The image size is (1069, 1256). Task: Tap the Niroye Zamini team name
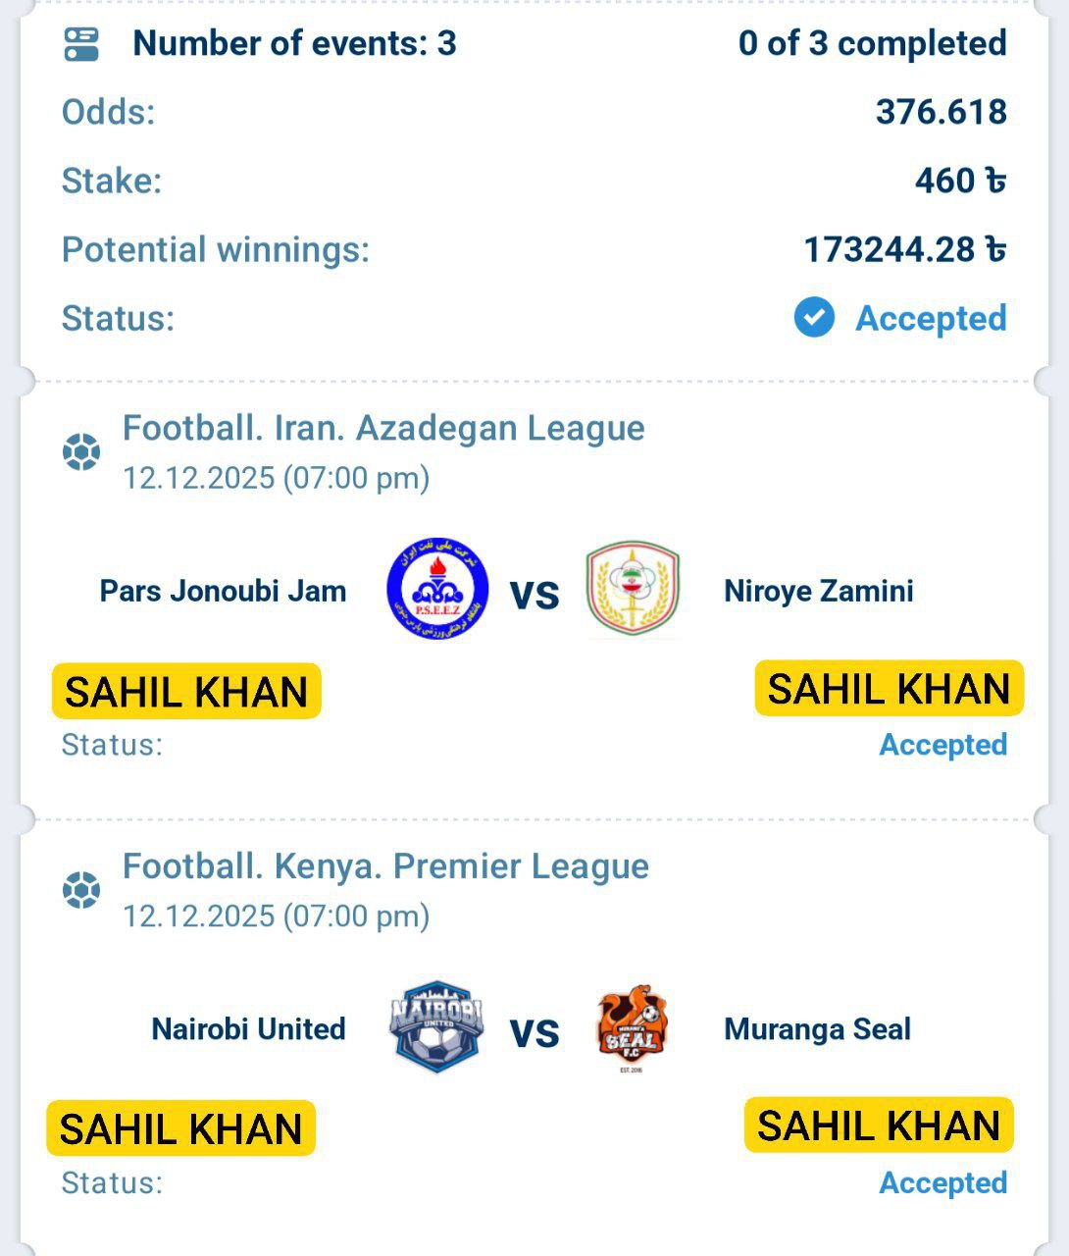pos(818,591)
